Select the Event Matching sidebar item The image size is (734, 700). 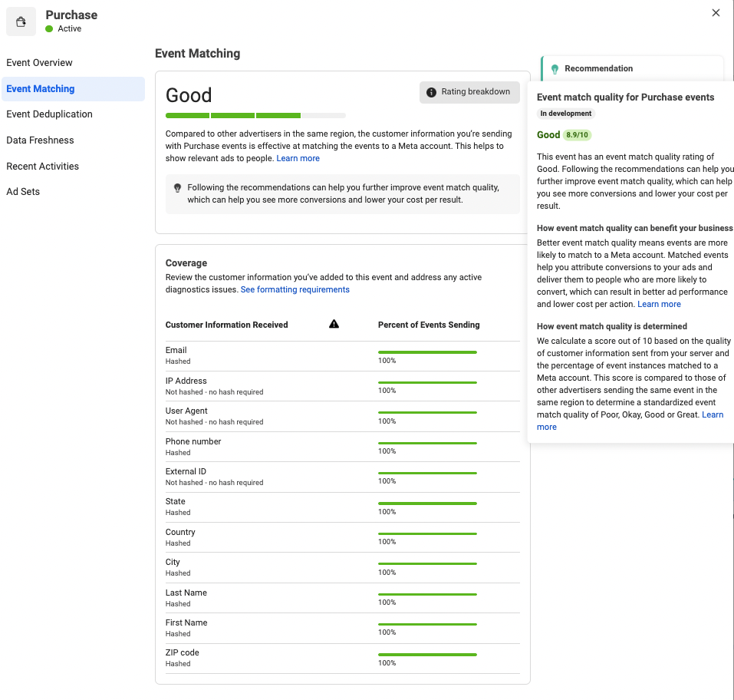(x=41, y=89)
